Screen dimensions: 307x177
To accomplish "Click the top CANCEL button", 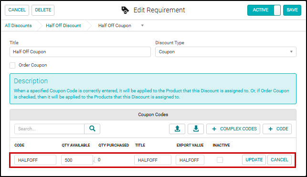I will pos(17,10).
